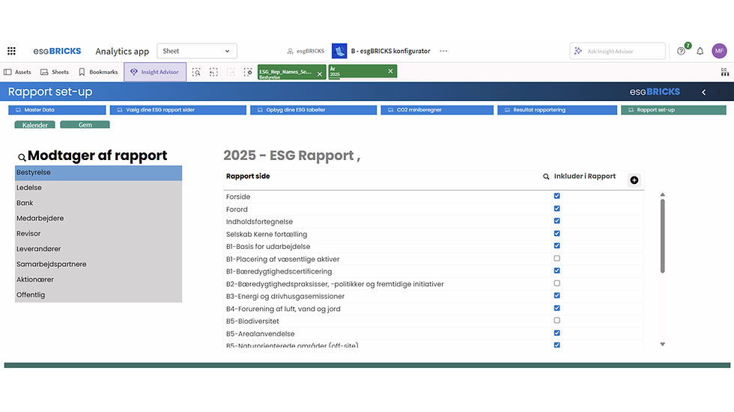
Task: Select Leverandører recipient
Action: point(98,249)
